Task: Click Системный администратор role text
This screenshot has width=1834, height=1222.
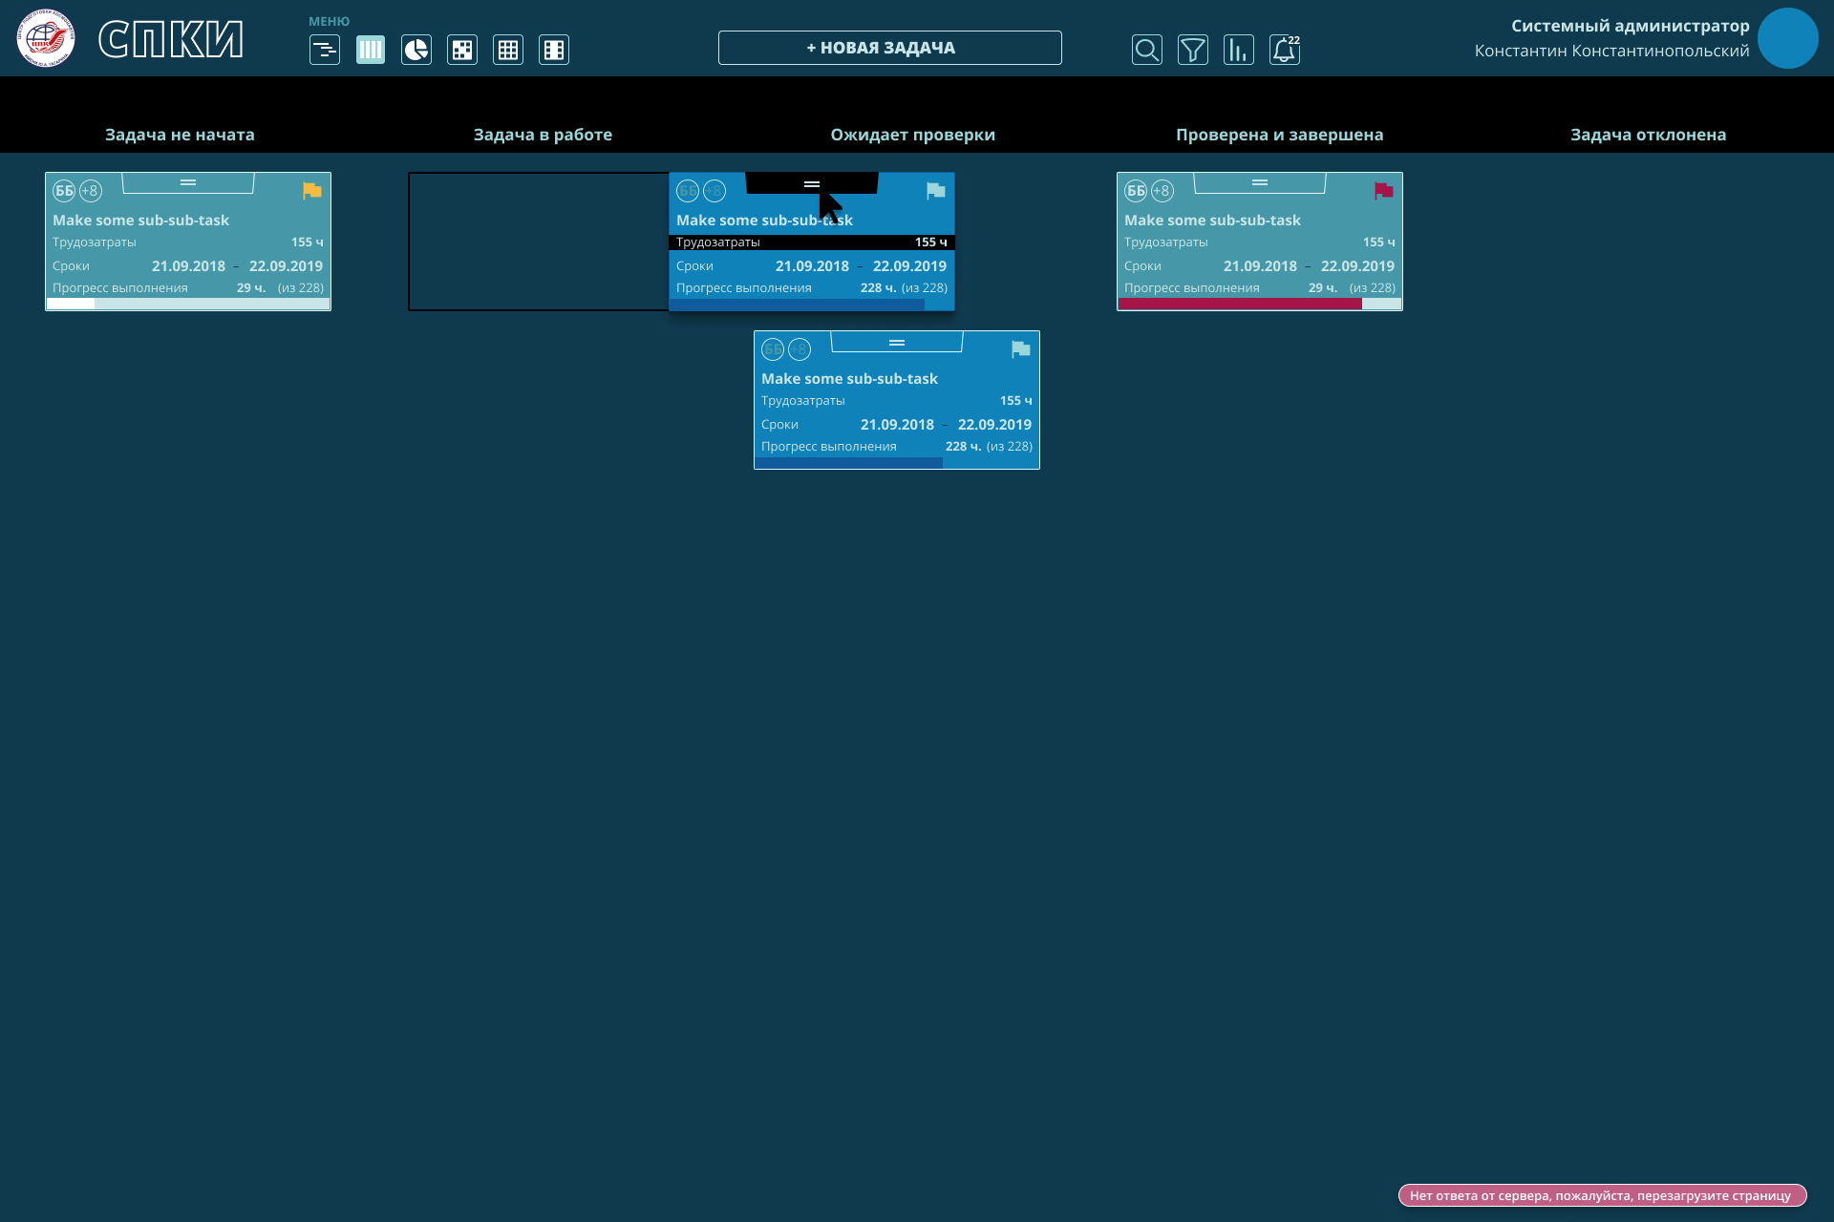Action: [x=1631, y=26]
